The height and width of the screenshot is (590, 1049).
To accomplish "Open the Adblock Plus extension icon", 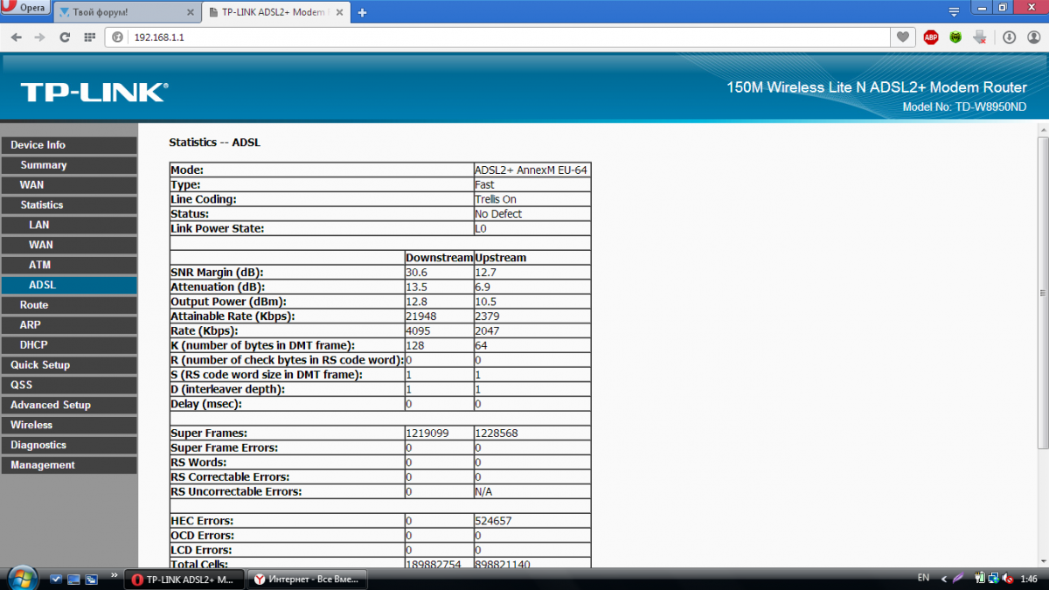I will click(x=931, y=38).
